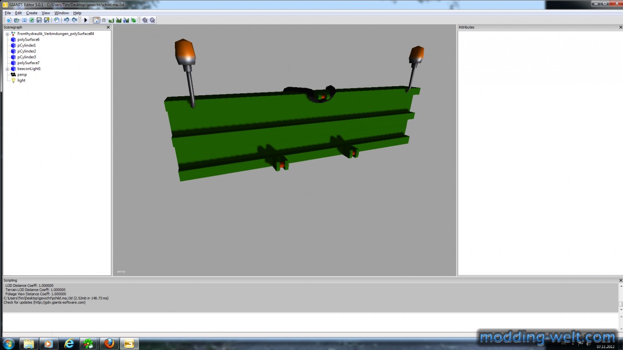Undo the last action via toolbar
Screen dimensions: 623x350
pyautogui.click(x=67, y=20)
